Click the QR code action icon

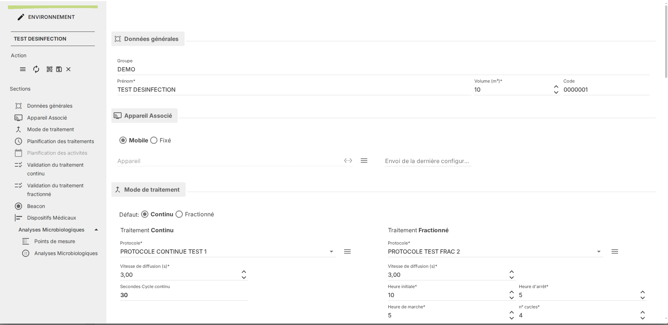pos(50,69)
